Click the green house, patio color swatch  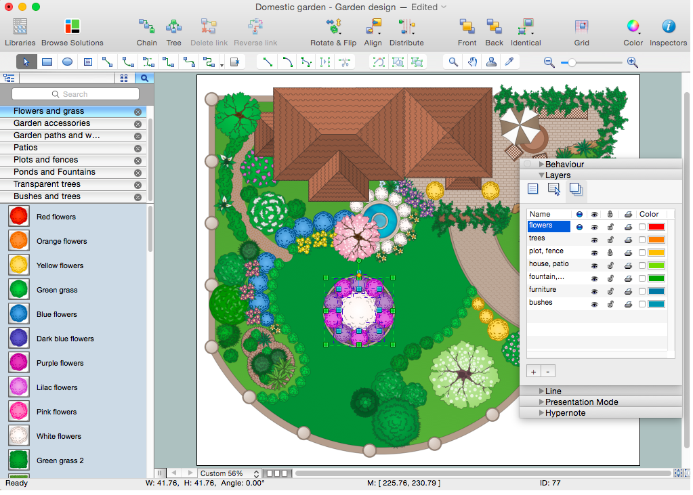coord(656,265)
